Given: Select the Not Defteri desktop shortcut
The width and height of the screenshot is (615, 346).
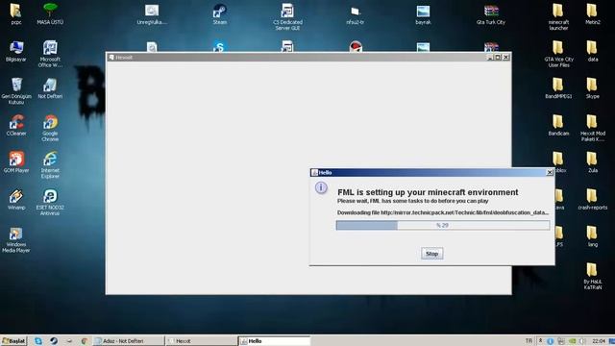Looking at the screenshot, I should 50,88.
